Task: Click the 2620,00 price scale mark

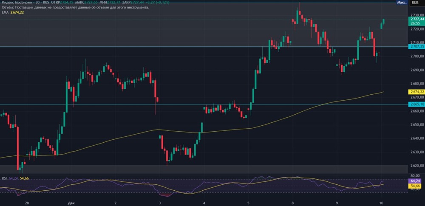Action: pos(416,166)
